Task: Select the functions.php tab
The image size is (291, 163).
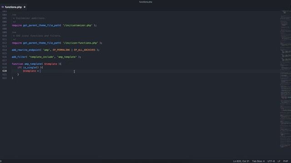Action: [x=13, y=7]
